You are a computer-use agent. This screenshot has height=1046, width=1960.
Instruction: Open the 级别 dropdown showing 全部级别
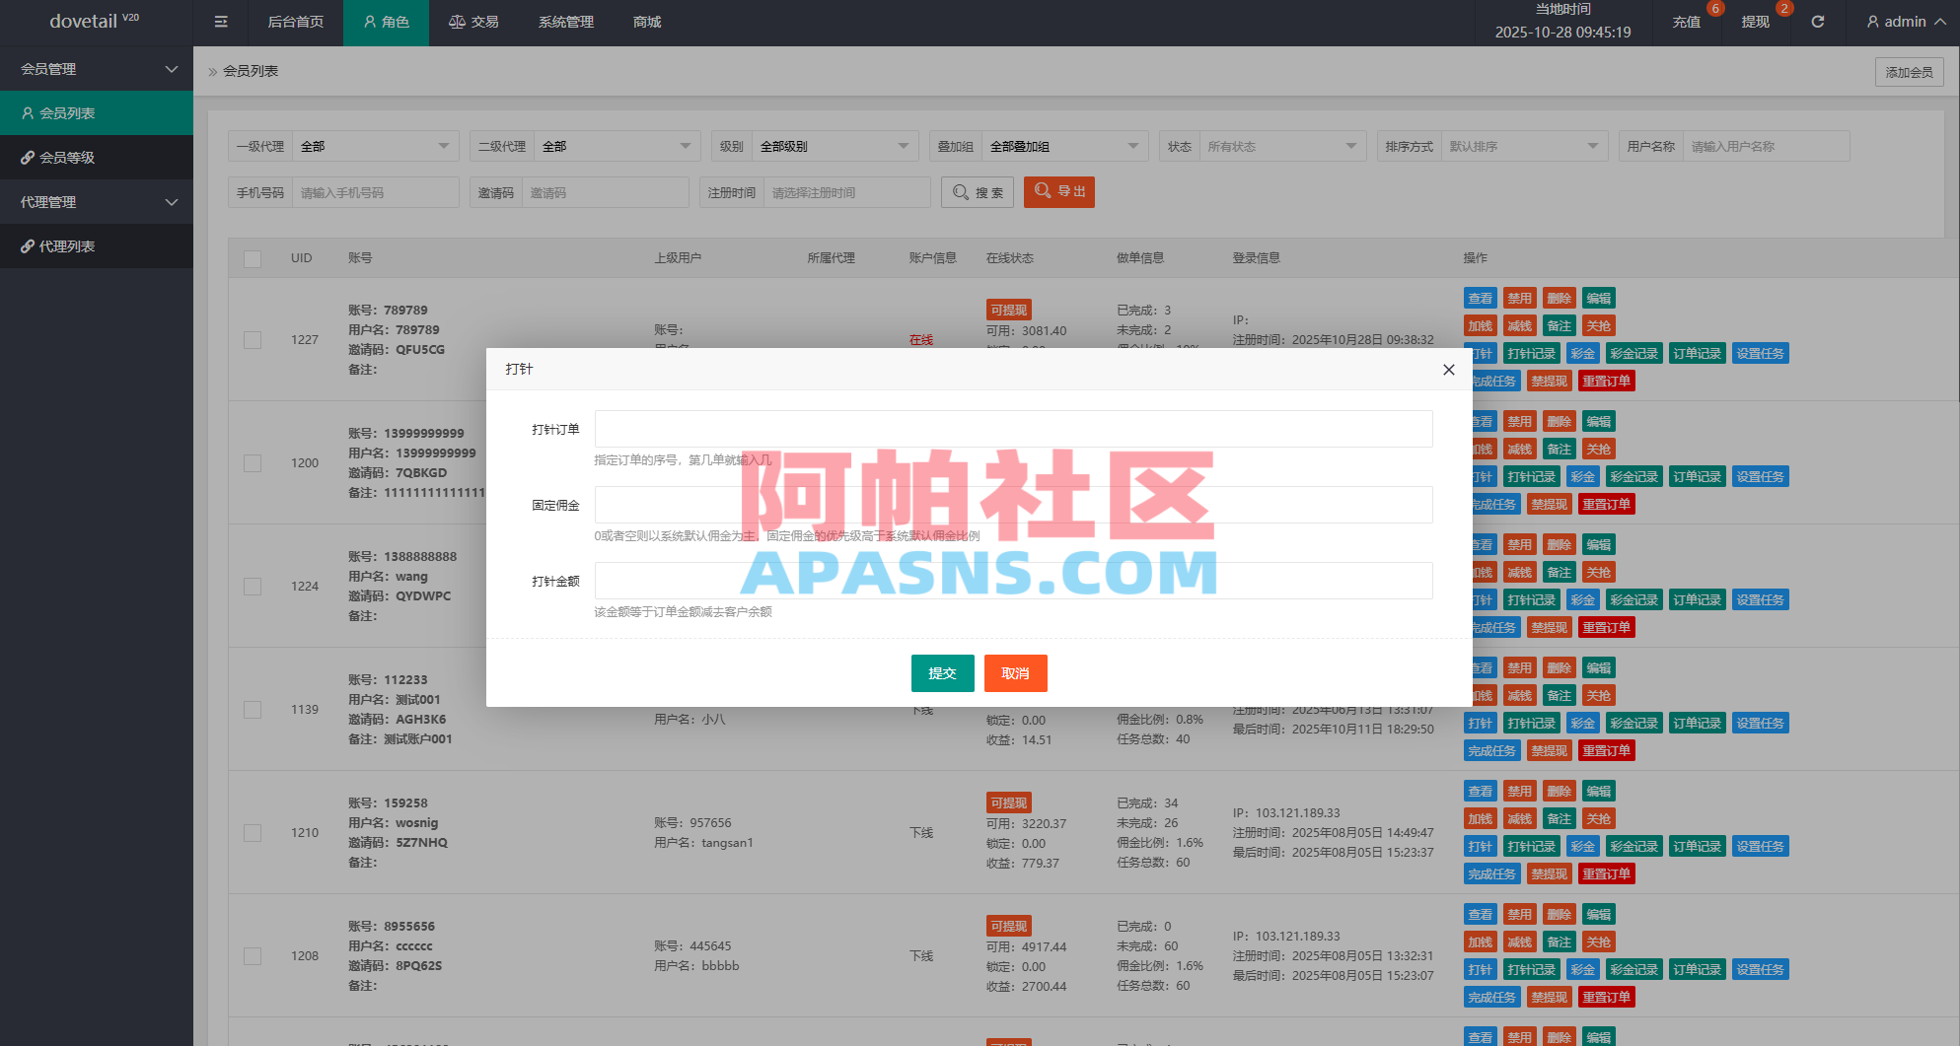[x=835, y=146]
